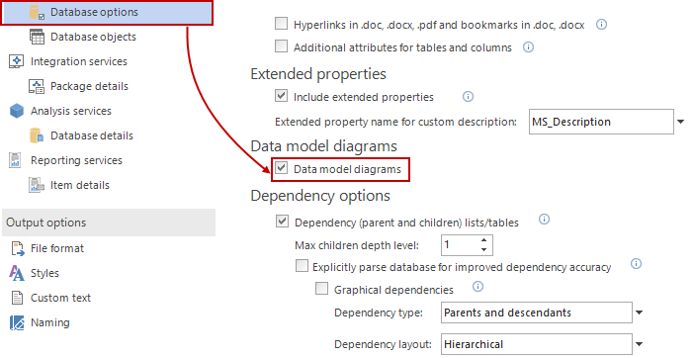Decrease Max children depth level
Image resolution: width=694 pixels, height=358 pixels.
coord(483,249)
